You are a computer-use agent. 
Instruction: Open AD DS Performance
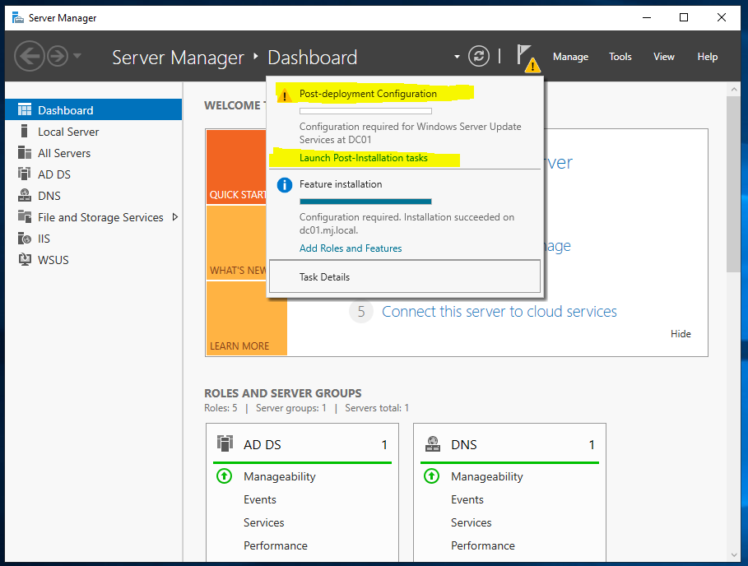pyautogui.click(x=275, y=545)
